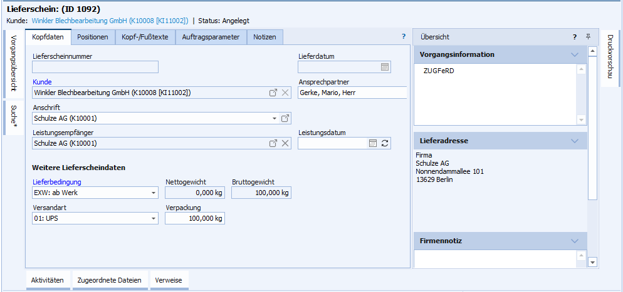Click into the Verpackung weight field
This screenshot has width=623, height=292.
coord(194,218)
